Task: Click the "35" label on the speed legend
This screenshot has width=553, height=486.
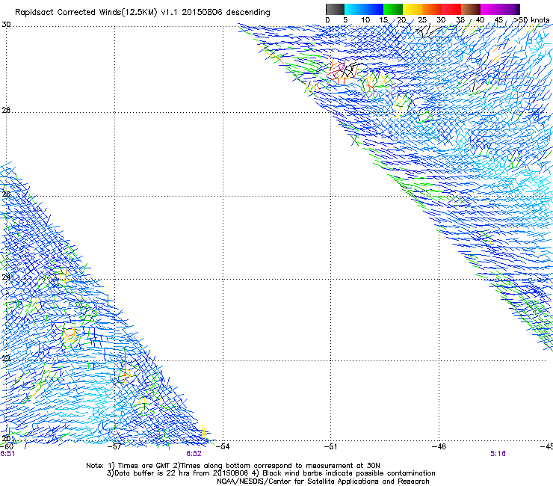Action: 460,20
